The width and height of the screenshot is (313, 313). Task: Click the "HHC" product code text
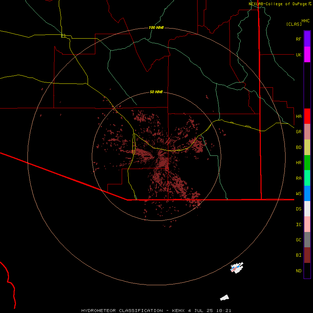click(305, 21)
